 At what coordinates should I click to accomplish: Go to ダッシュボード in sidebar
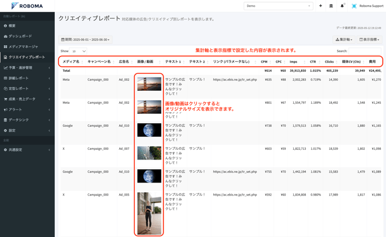27,36
